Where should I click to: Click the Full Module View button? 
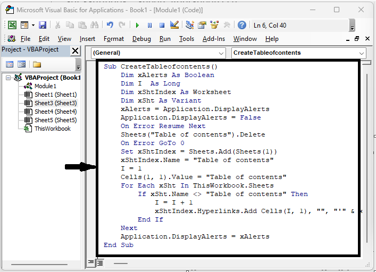[x=100, y=263]
